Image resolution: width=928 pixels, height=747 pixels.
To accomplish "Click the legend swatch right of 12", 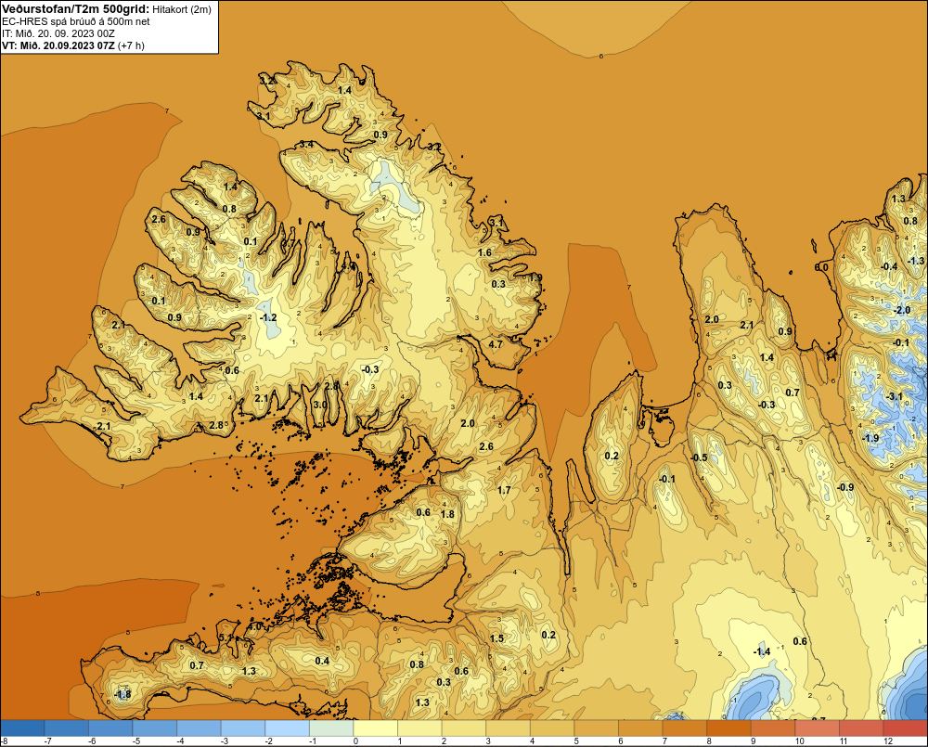I will pyautogui.click(x=905, y=728).
